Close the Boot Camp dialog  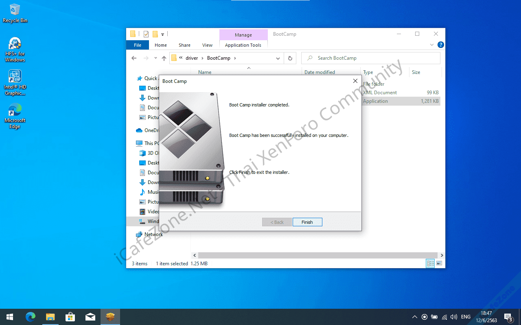[355, 81]
